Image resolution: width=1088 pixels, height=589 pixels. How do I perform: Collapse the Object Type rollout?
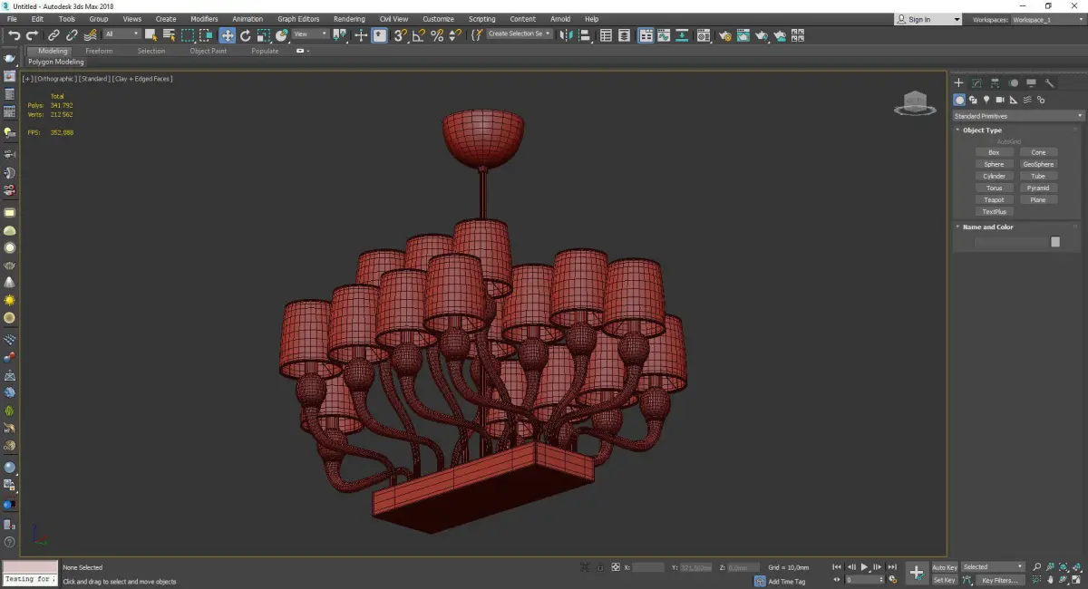click(982, 130)
